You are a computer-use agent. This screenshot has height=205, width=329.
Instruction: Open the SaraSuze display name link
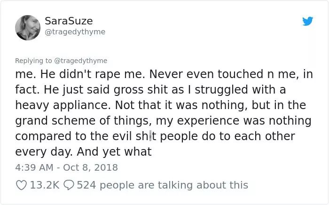69,21
